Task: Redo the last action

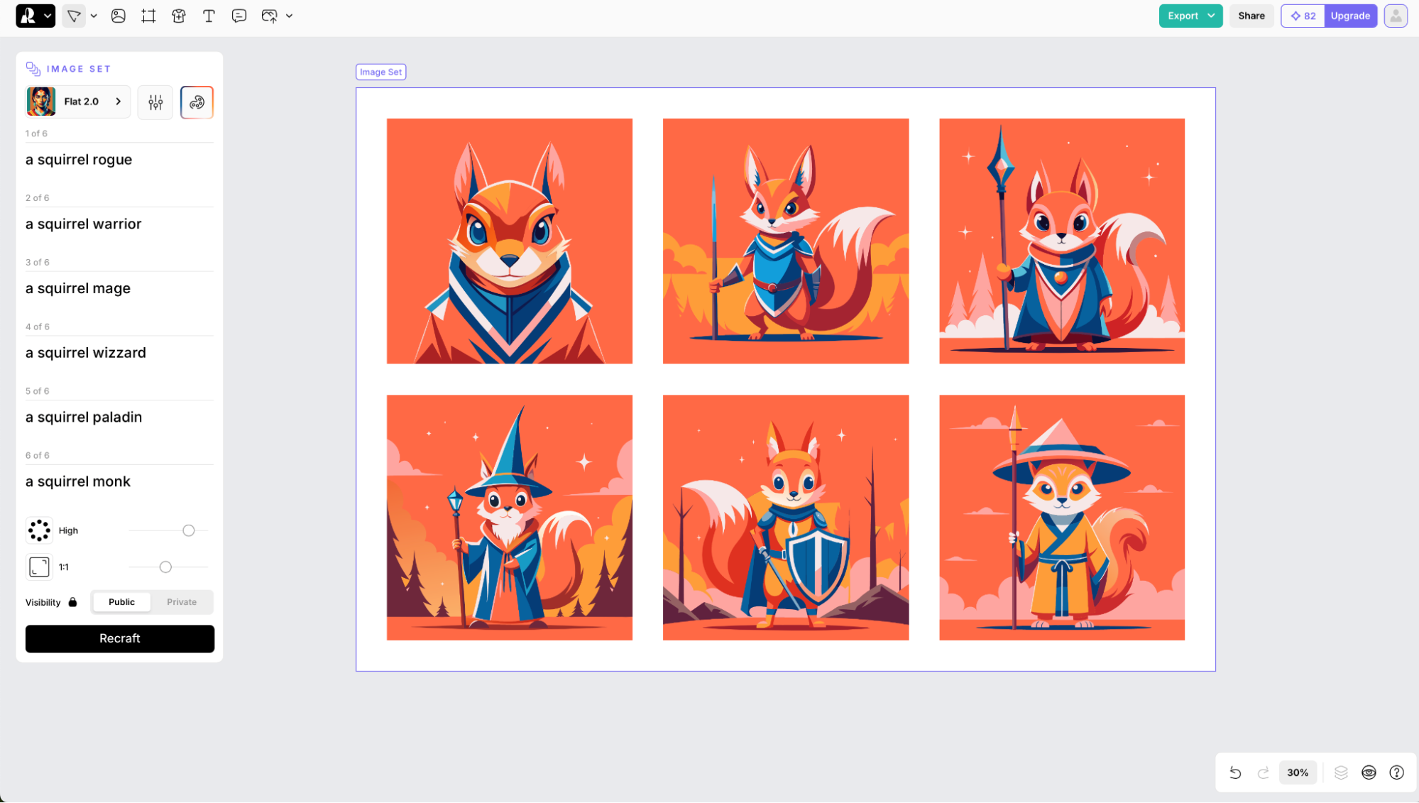Action: (1263, 772)
